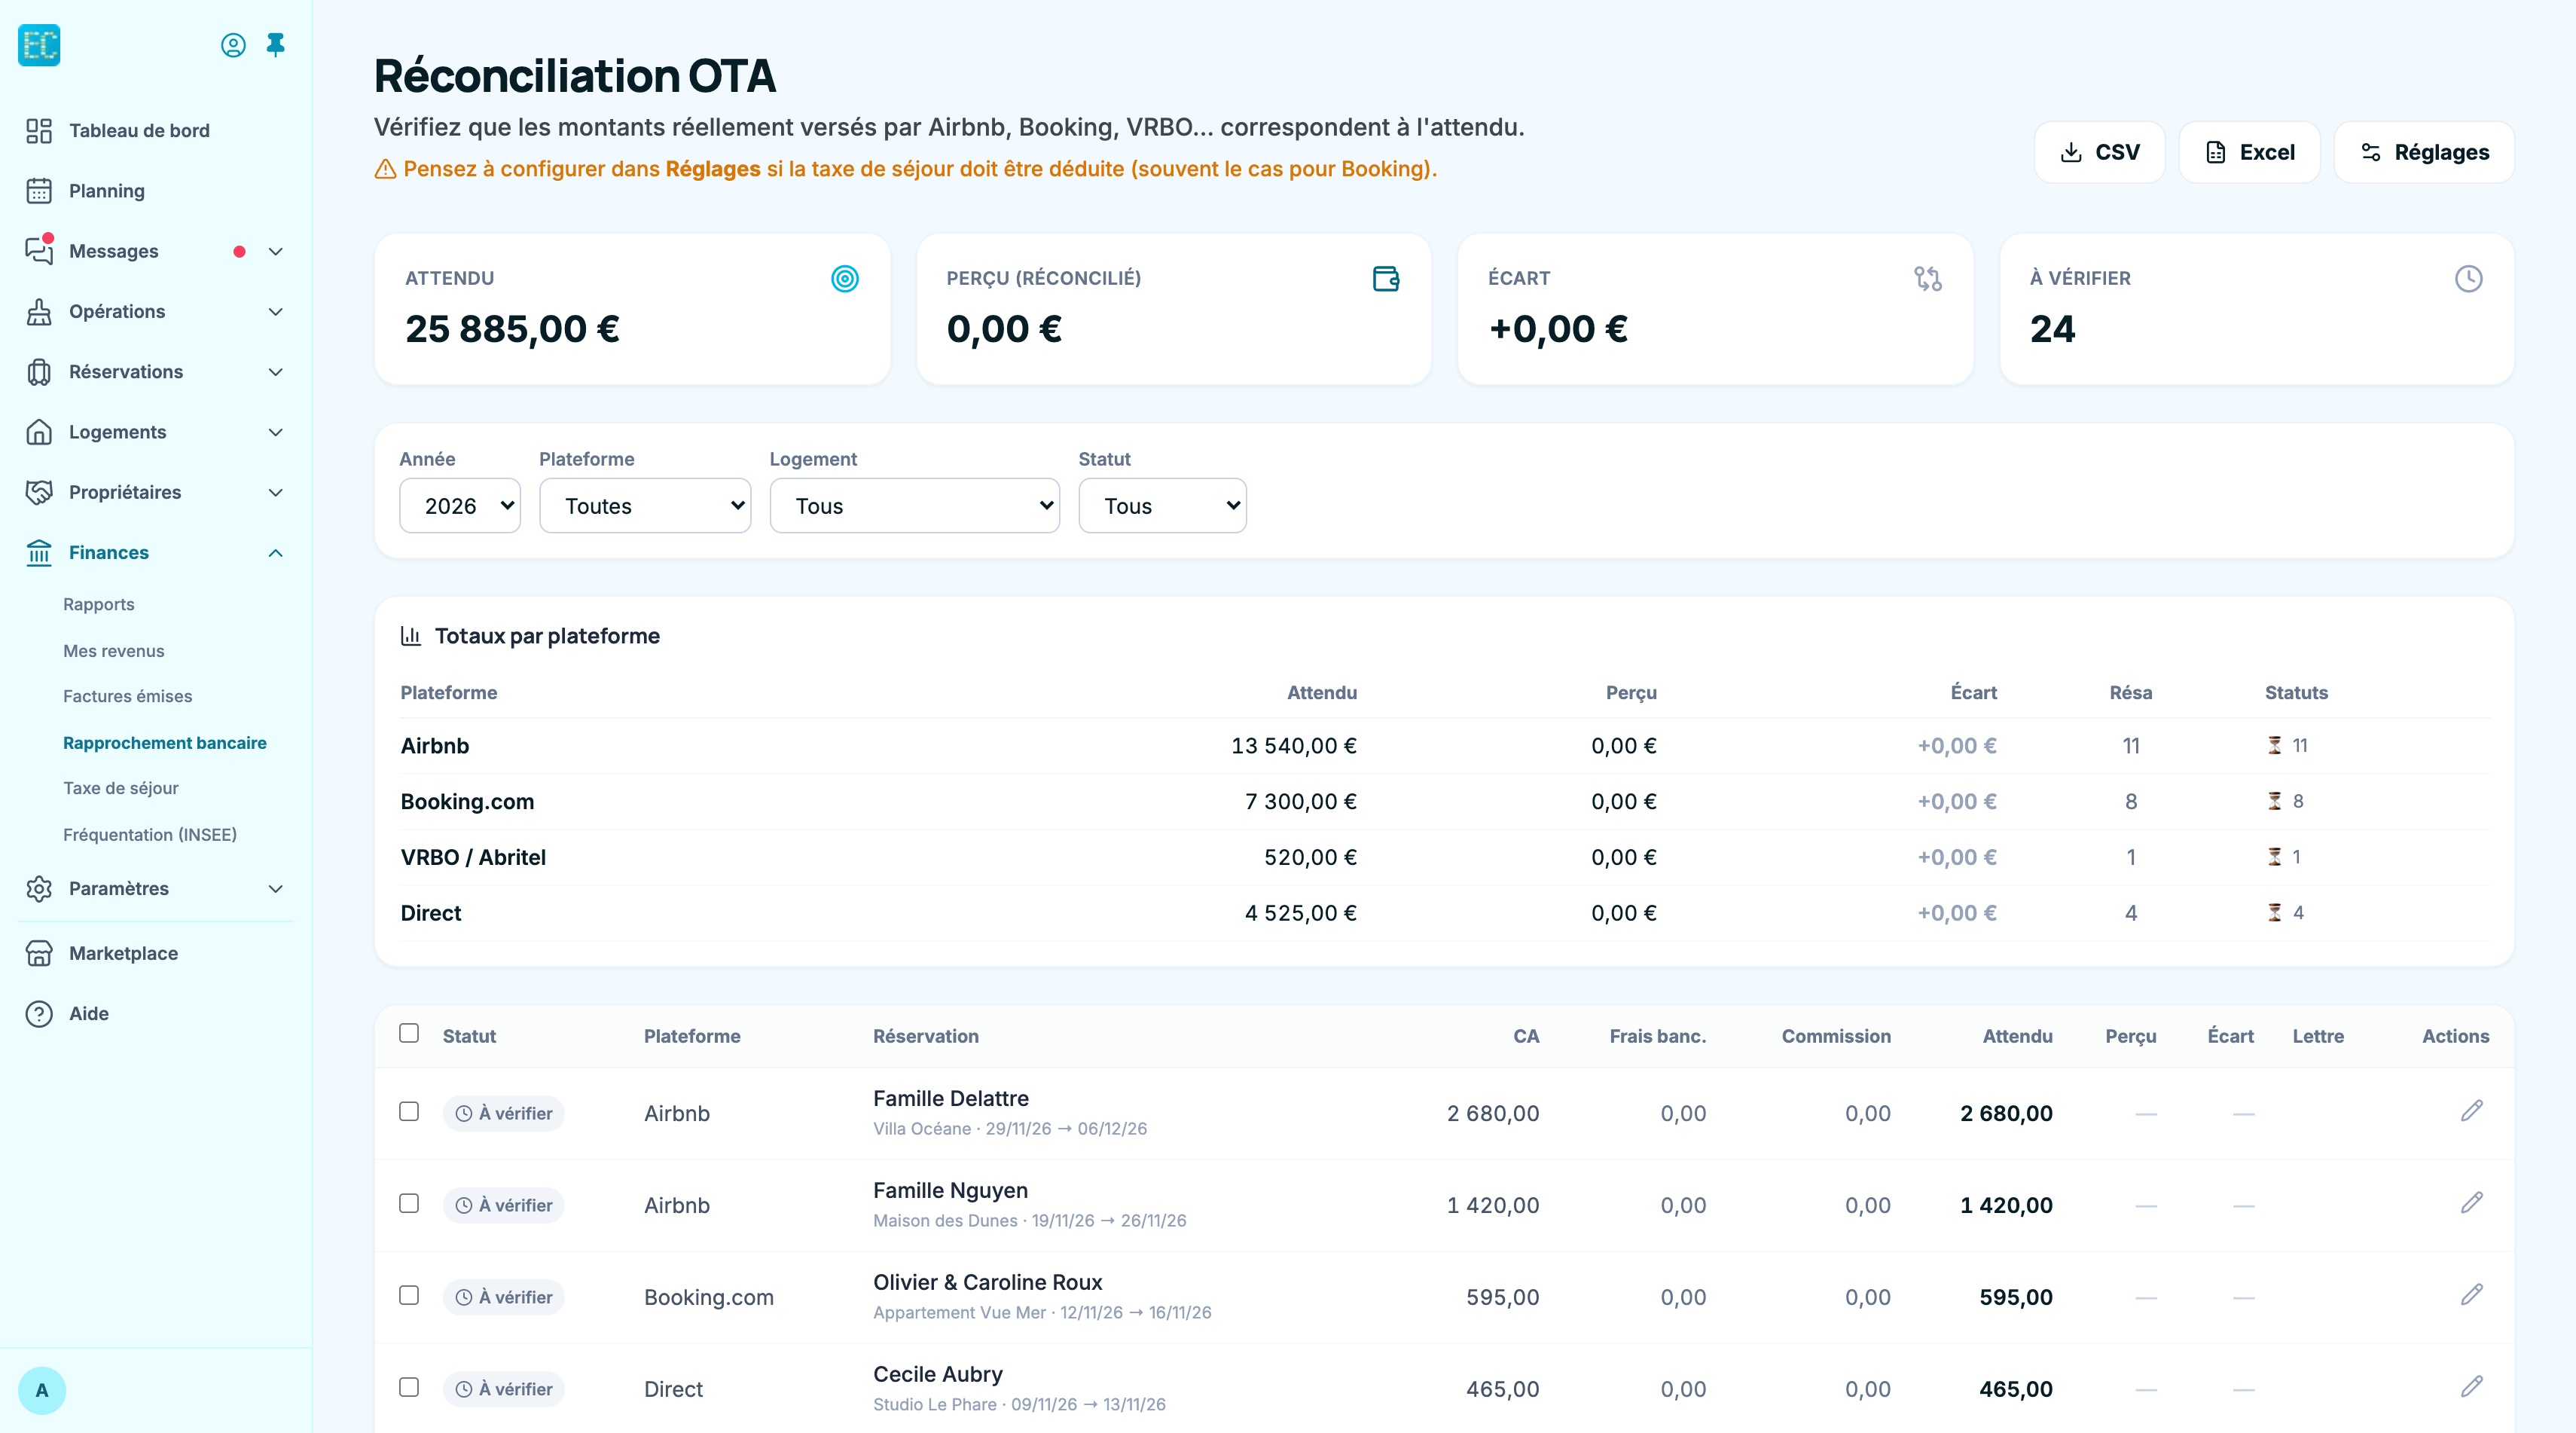Image resolution: width=2576 pixels, height=1433 pixels.
Task: Click the Finances bank icon
Action: pyautogui.click(x=39, y=553)
